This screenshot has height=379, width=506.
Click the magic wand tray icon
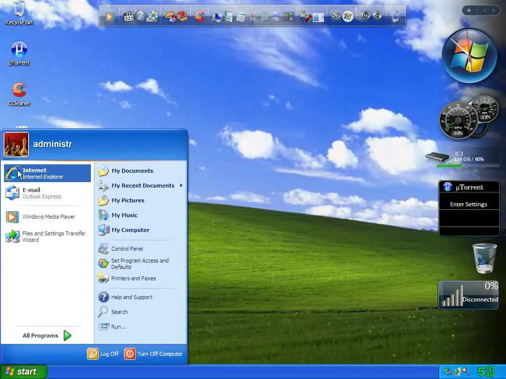tap(465, 372)
